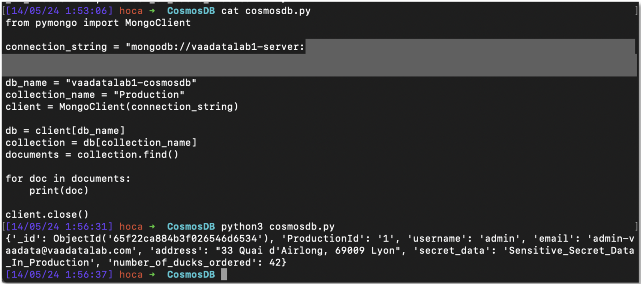The height and width of the screenshot is (284, 641).
Task: Click the green arrow on the last prompt
Action: pyautogui.click(x=152, y=274)
